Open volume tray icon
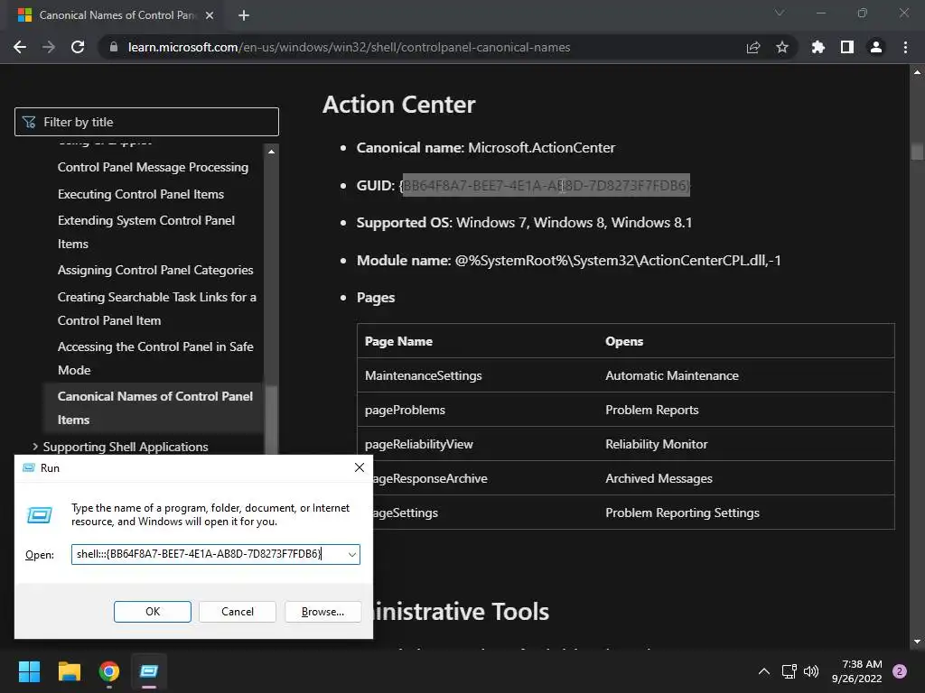 (811, 671)
